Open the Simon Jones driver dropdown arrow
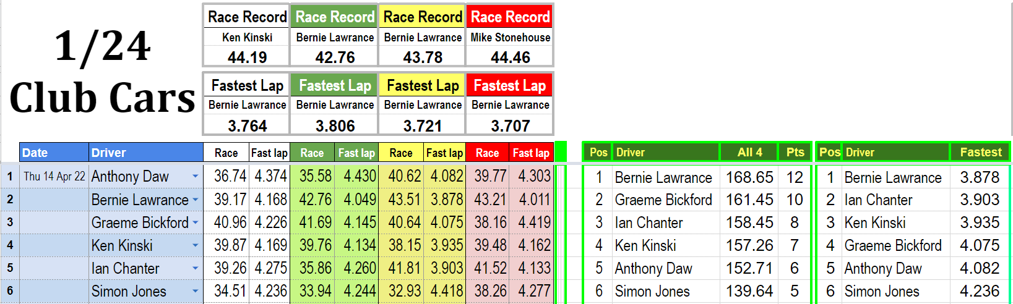This screenshot has width=1013, height=304. [x=196, y=291]
